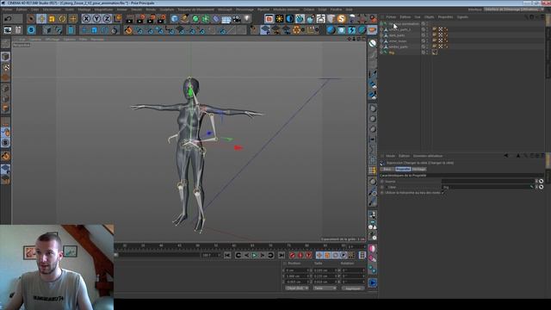Image resolution: width=551 pixels, height=310 pixels.
Task: Open the Fichier menu
Action: pyautogui.click(x=8, y=9)
